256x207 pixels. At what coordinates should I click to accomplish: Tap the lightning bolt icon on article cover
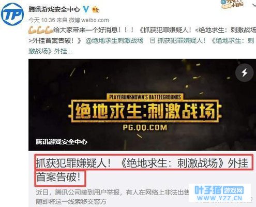245,72
